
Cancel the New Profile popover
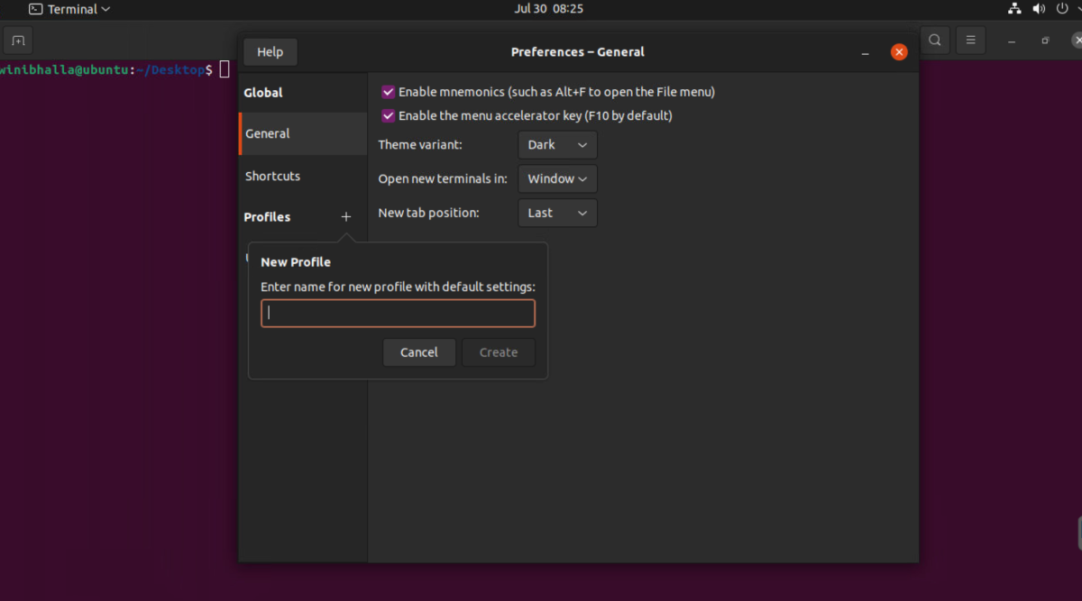[x=419, y=352]
